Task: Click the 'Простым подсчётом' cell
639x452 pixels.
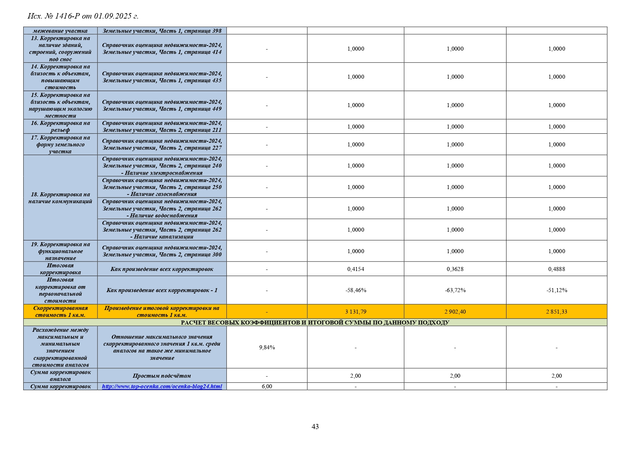Action: [x=162, y=376]
